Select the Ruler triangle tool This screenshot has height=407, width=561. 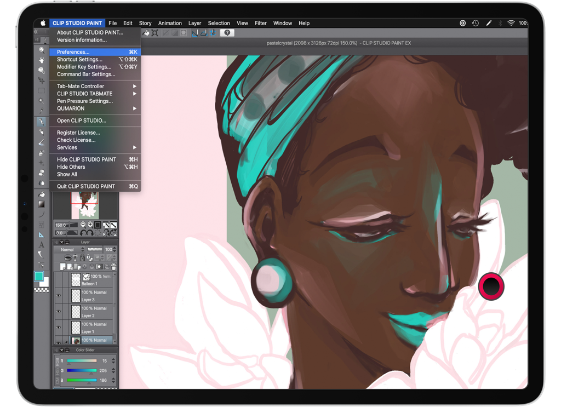(42, 234)
